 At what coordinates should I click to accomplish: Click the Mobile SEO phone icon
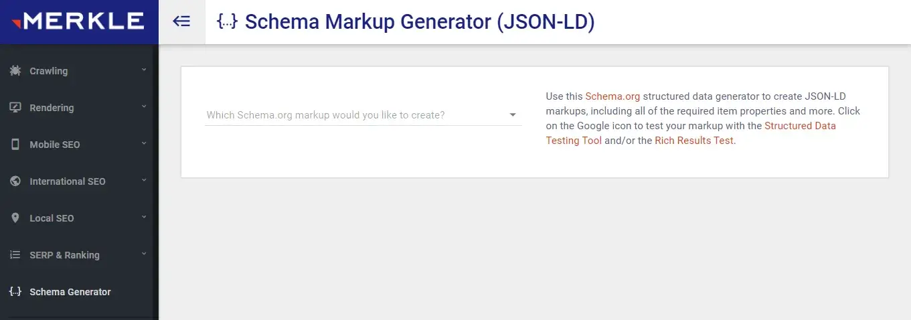[x=15, y=145]
